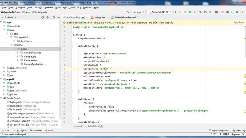Collapse the AdmobAds package node
Viewport: 246px width, 138px height.
click(11, 38)
